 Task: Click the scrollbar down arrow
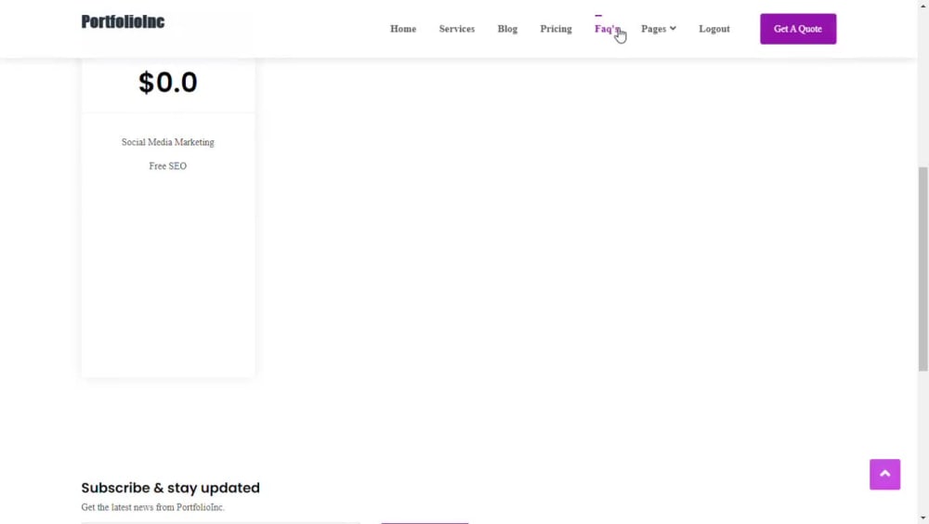[923, 518]
